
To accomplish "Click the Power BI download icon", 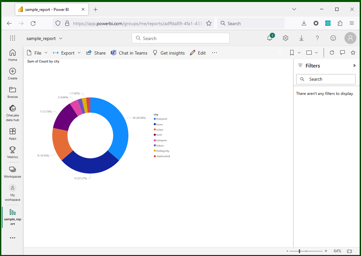I will pos(301,38).
